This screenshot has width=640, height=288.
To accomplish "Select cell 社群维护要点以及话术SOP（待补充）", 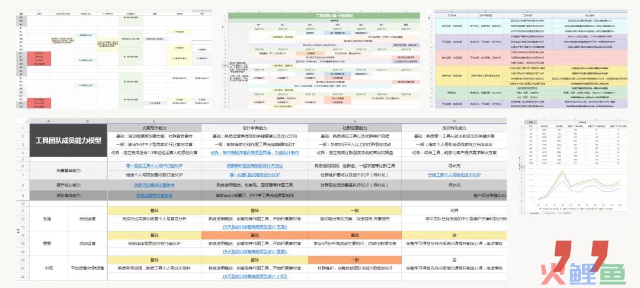I will 355,175.
